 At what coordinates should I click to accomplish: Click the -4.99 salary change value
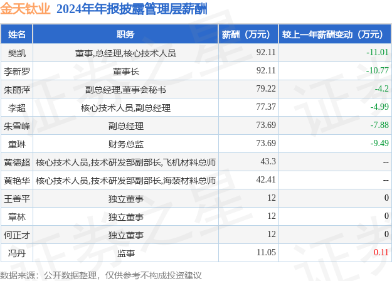(379, 107)
